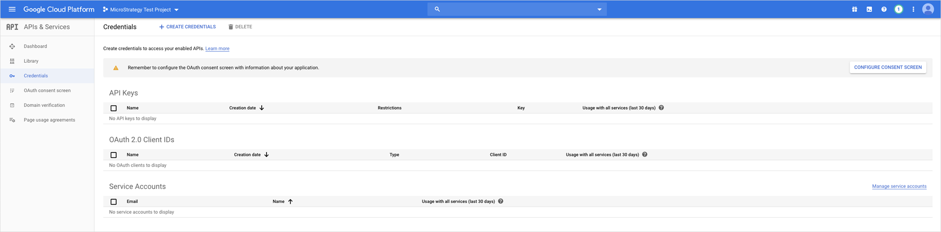
Task: Open the hamburger navigation menu
Action: click(x=12, y=9)
